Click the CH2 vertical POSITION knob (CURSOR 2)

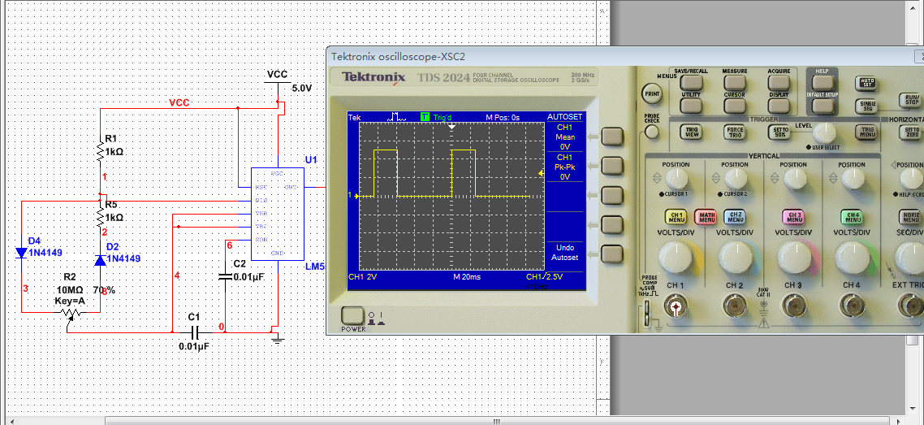pos(735,178)
